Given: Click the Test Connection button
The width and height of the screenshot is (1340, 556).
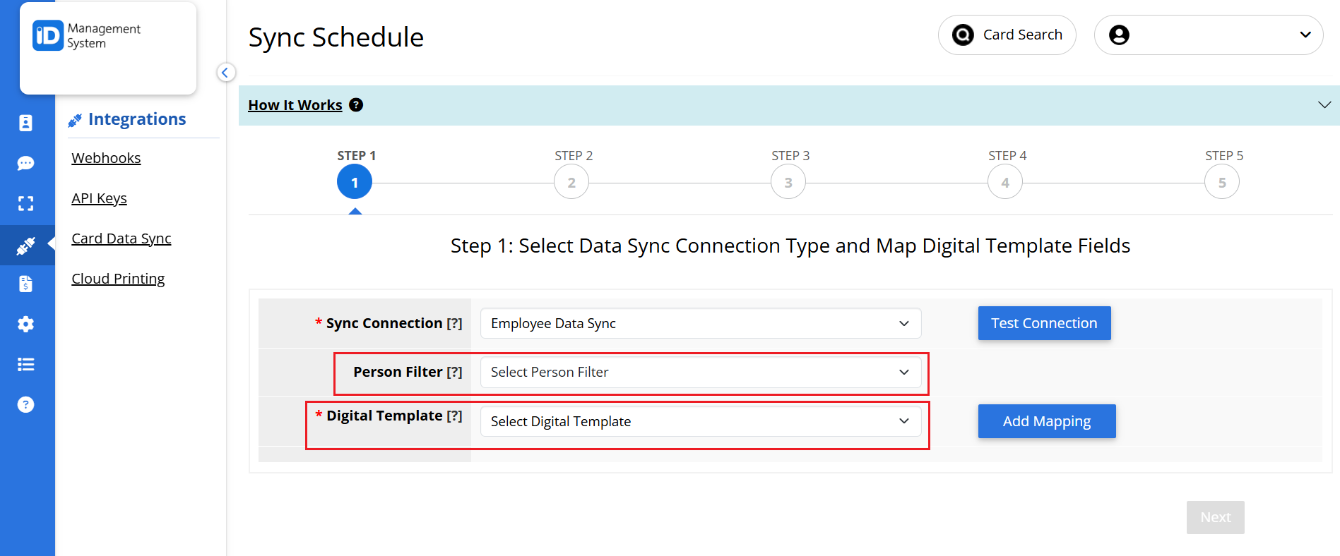Looking at the screenshot, I should pos(1043,323).
